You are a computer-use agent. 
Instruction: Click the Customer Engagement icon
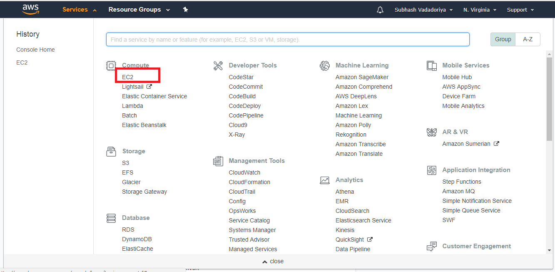pos(432,246)
